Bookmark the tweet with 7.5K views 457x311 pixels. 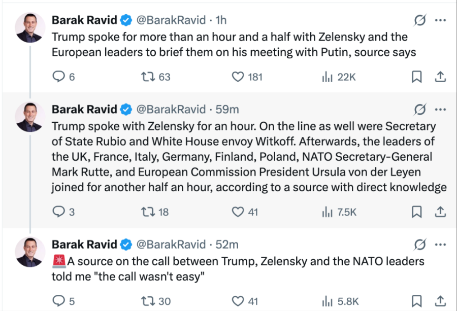(x=416, y=212)
